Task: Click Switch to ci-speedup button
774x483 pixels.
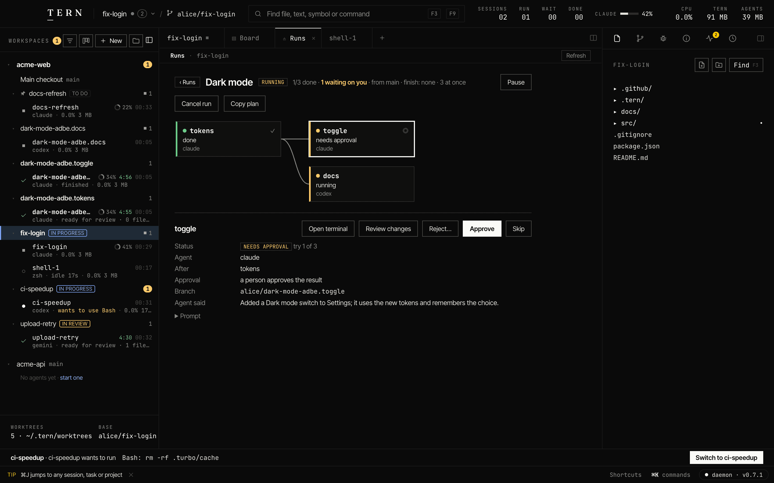Action: 726,458
